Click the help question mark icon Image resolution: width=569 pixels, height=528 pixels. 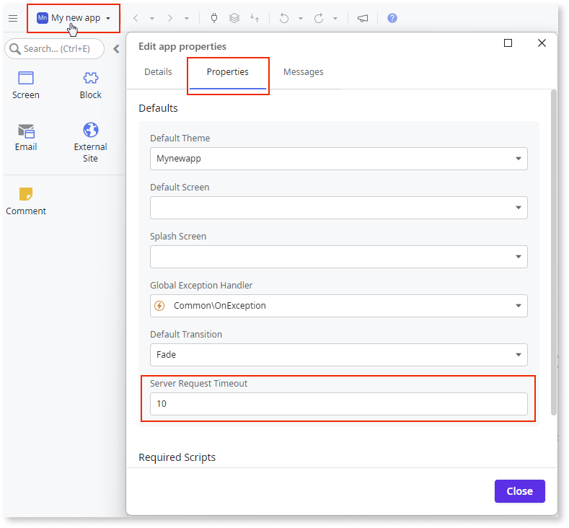click(x=392, y=18)
